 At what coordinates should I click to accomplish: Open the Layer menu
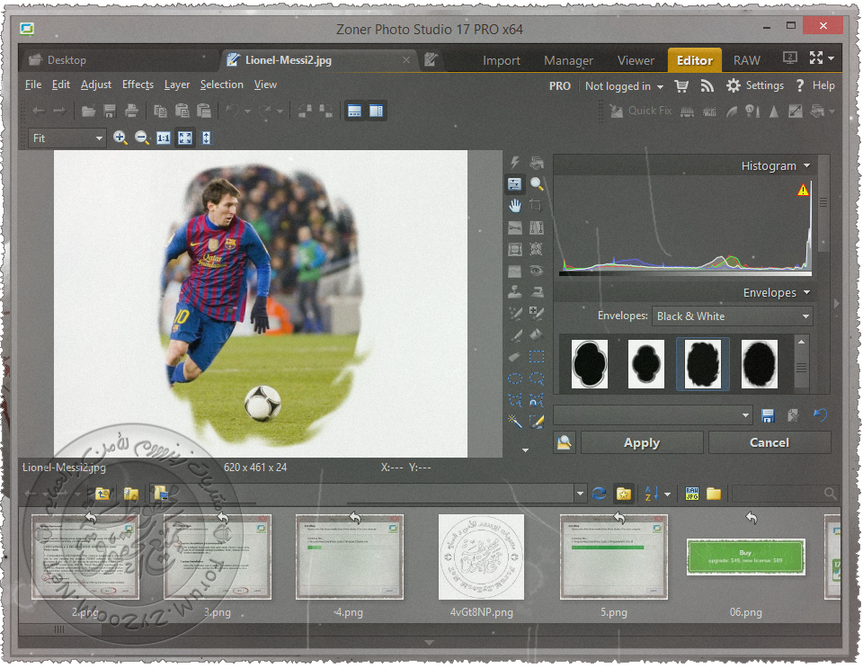[177, 85]
